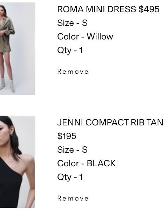Open the Roma Mini Dress product thumbnail
The width and height of the screenshot is (164, 218).
17,49
